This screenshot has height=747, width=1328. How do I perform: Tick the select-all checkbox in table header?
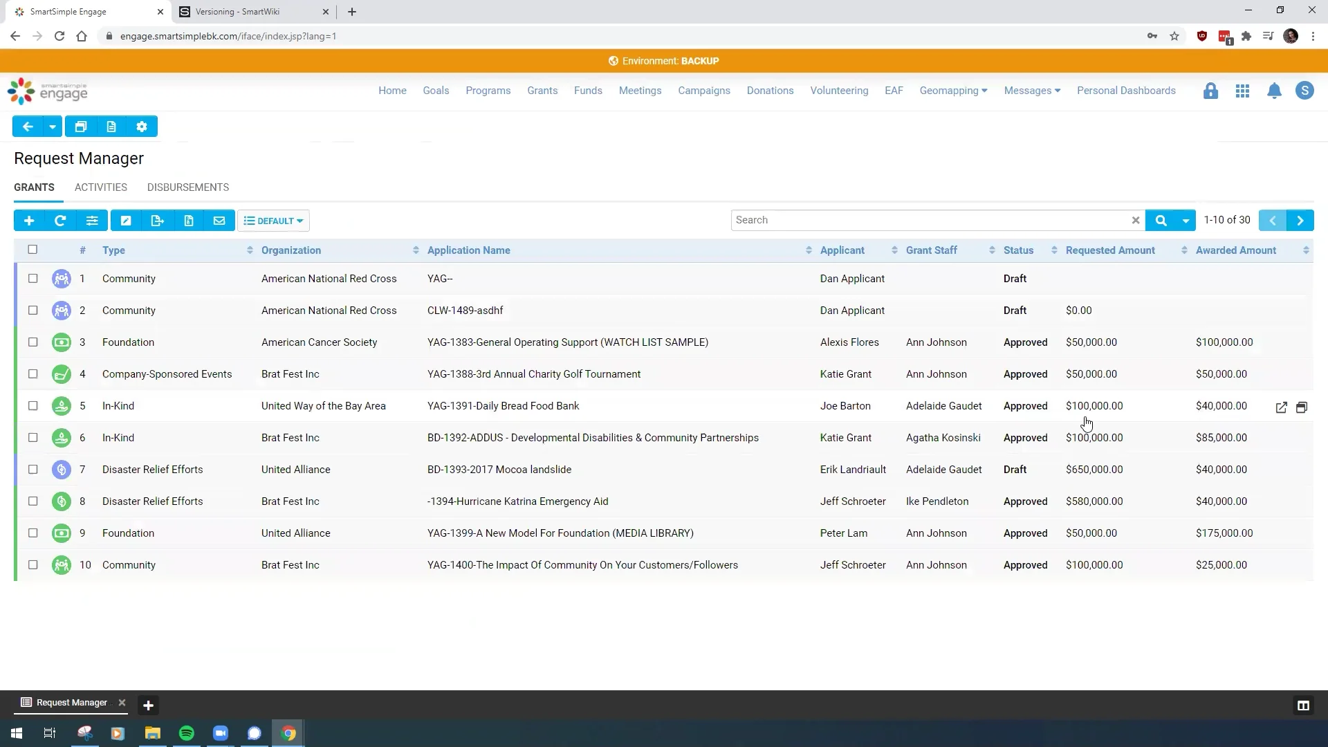[33, 250]
